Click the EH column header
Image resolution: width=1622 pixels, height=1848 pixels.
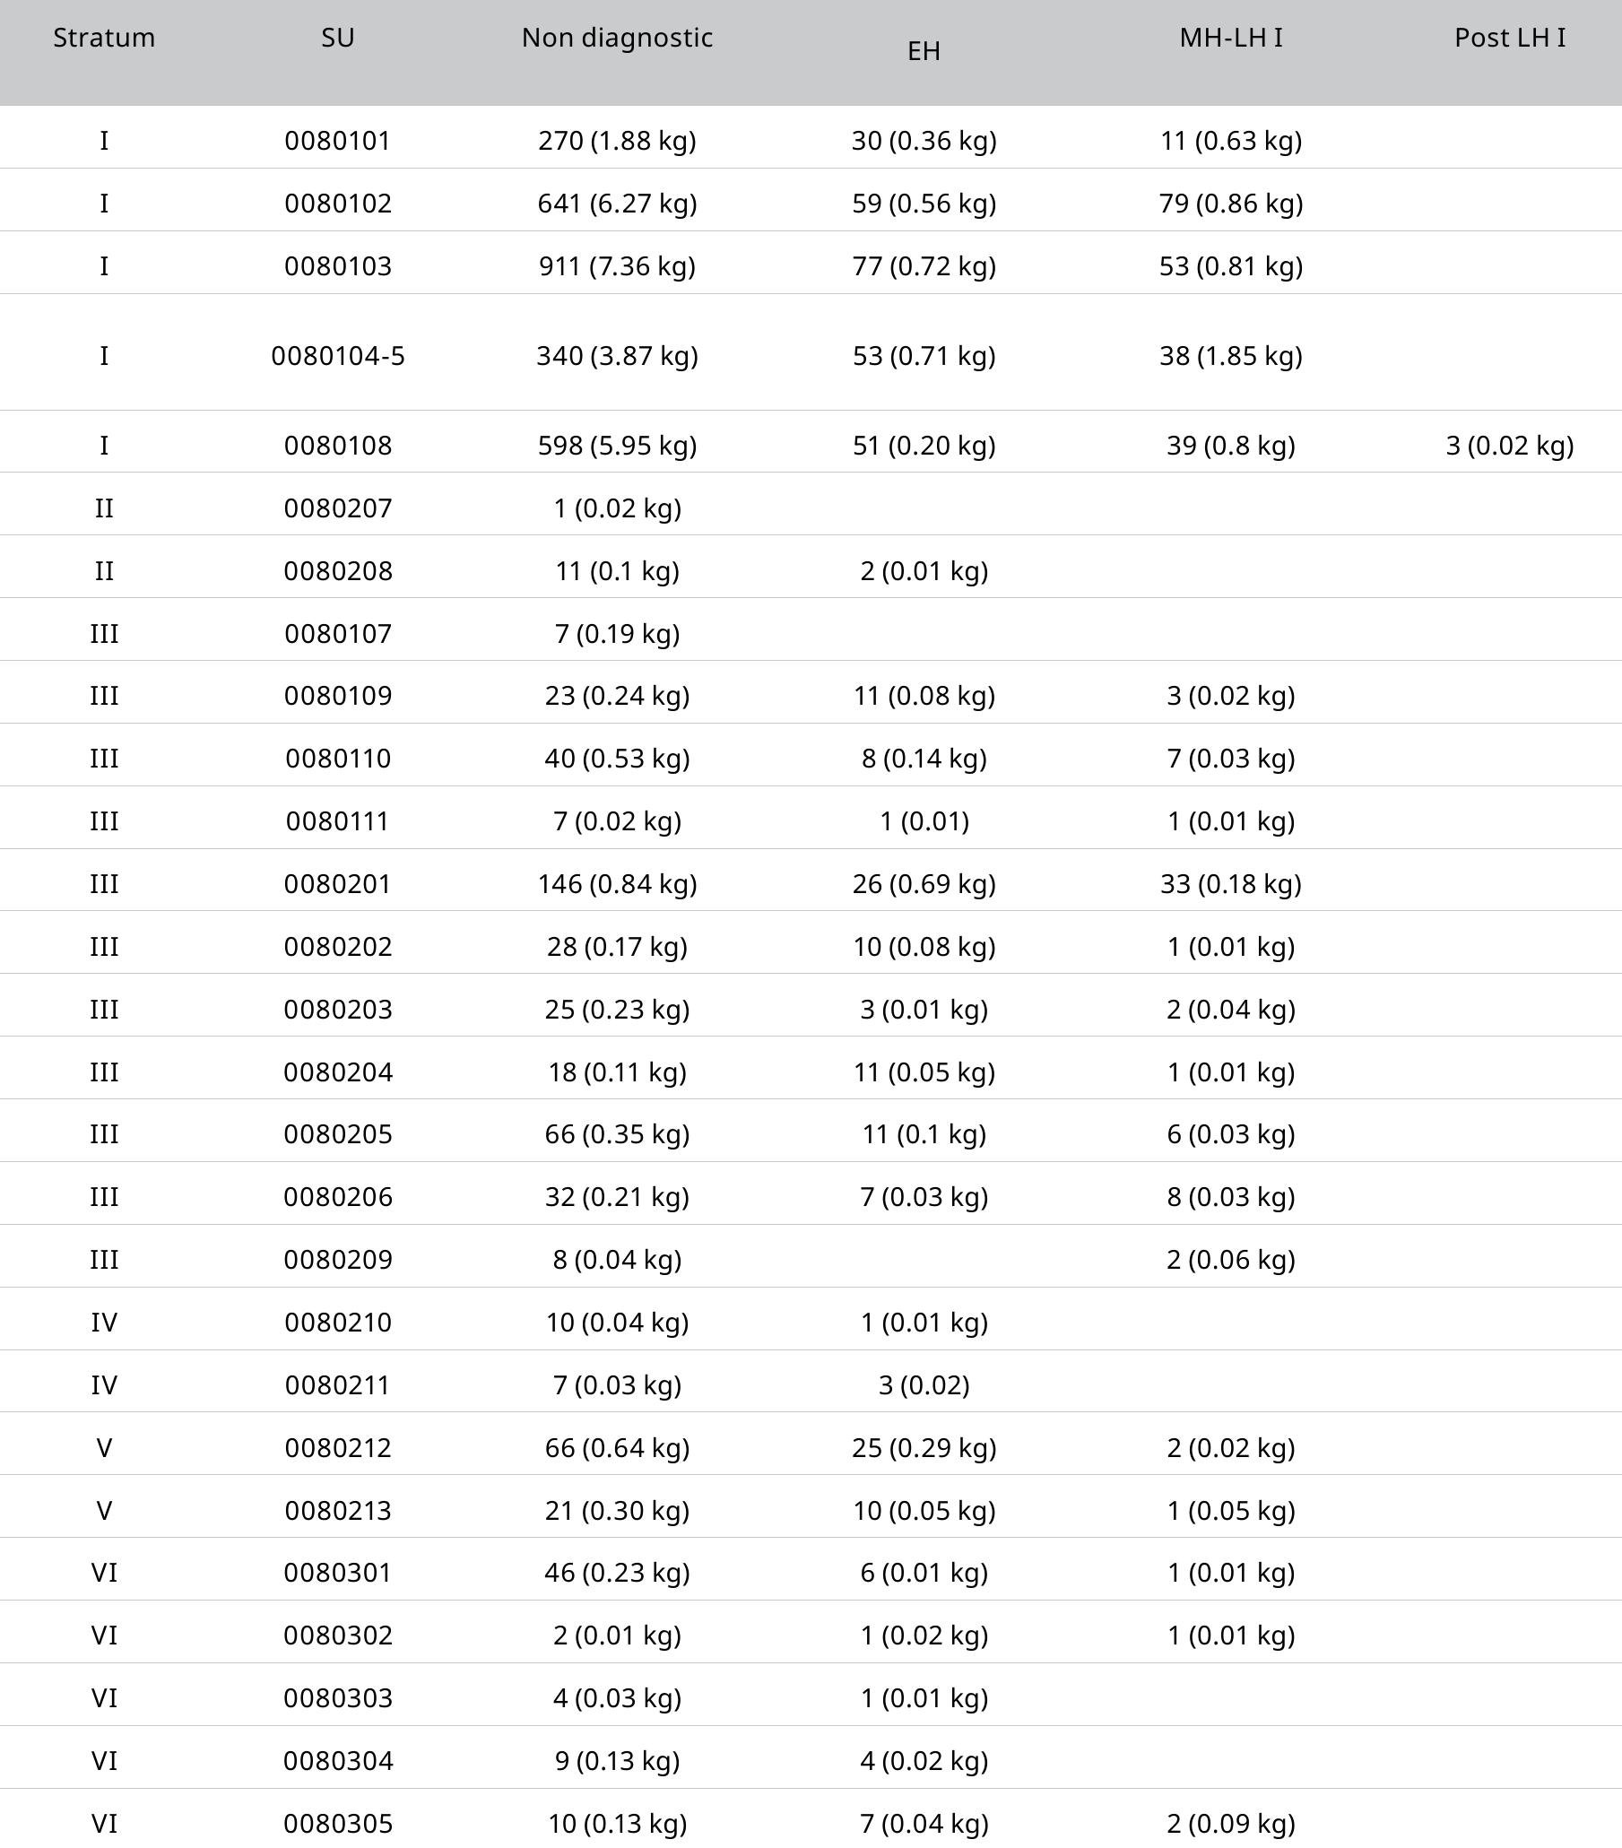(x=924, y=51)
